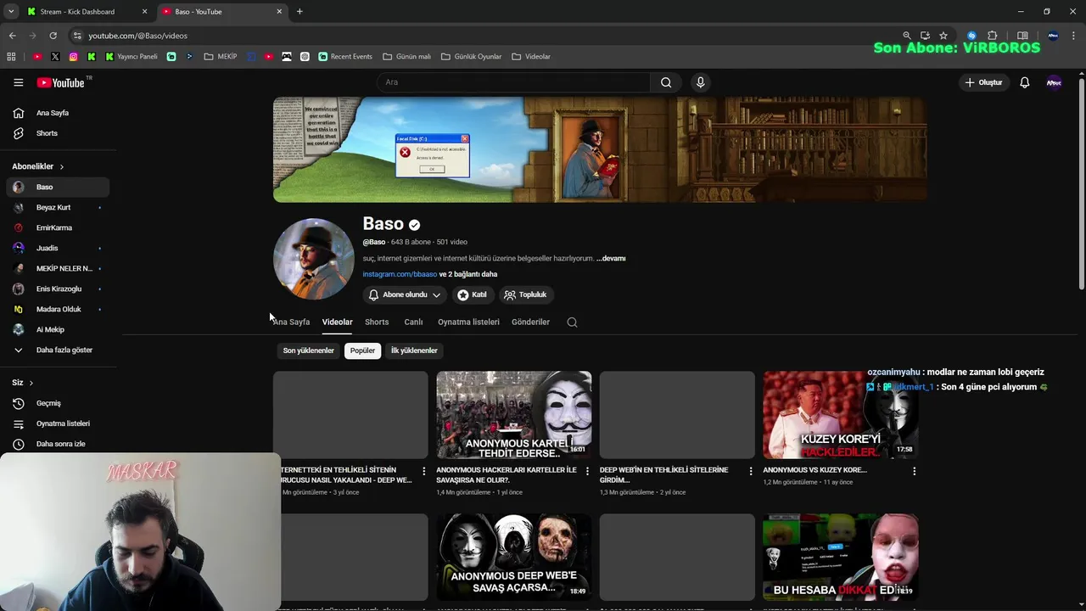Open KUZEY KORE'Yİ HACKLEDİLER video thumbnail
This screenshot has height=611, width=1086.
coord(840,415)
